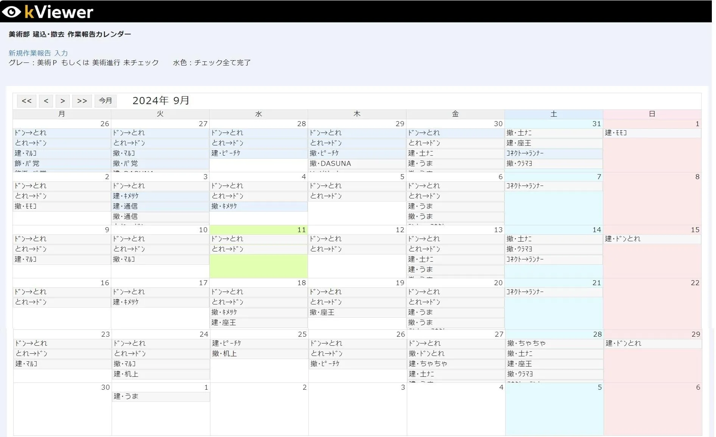Open the 新規作業報告 入力 link
The image size is (716, 437).
click(38, 53)
